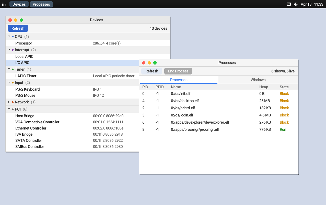Select the I/O APIC device
Viewport: 326px width, 205px height.
[x=73, y=63]
